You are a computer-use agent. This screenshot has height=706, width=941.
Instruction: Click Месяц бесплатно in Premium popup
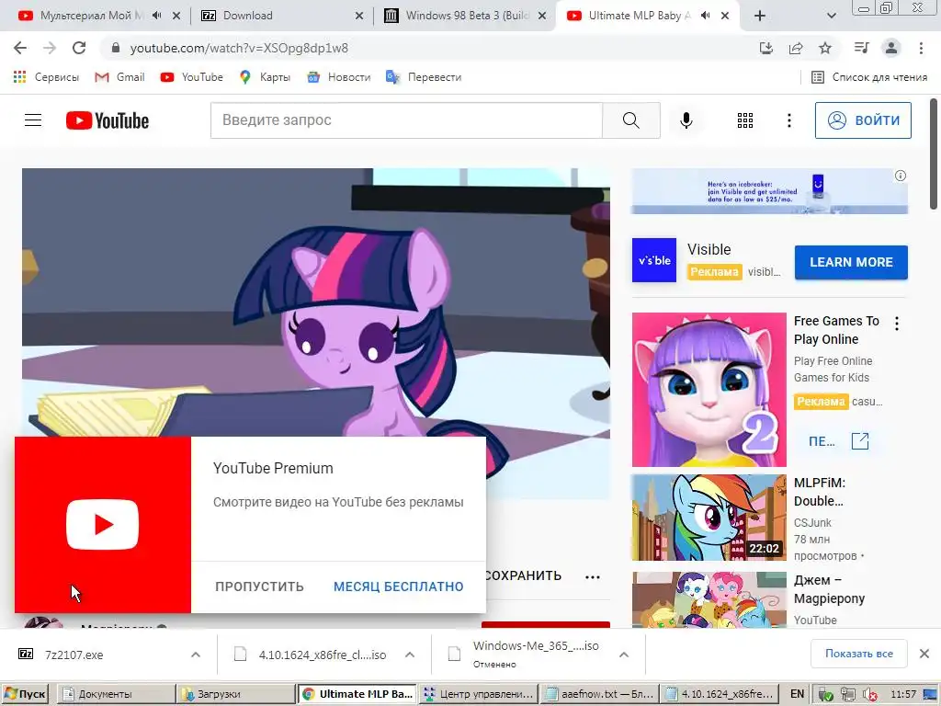coord(399,586)
